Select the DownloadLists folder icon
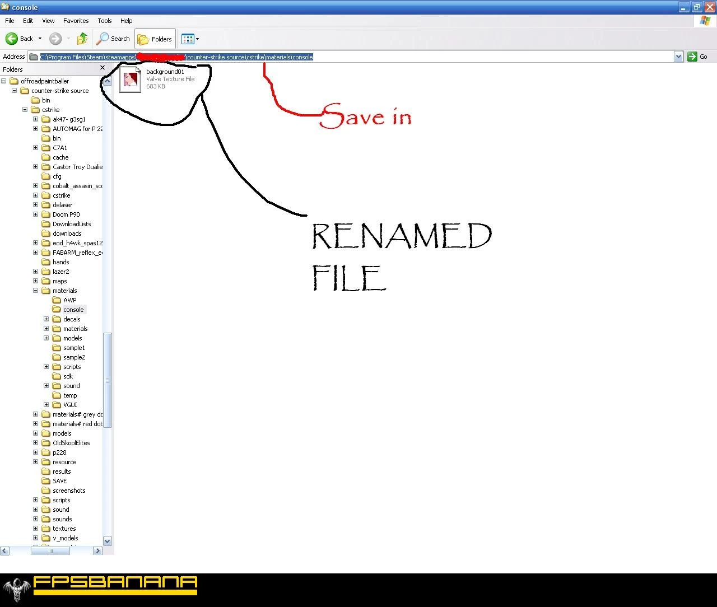This screenshot has height=607, width=717. pyautogui.click(x=46, y=224)
